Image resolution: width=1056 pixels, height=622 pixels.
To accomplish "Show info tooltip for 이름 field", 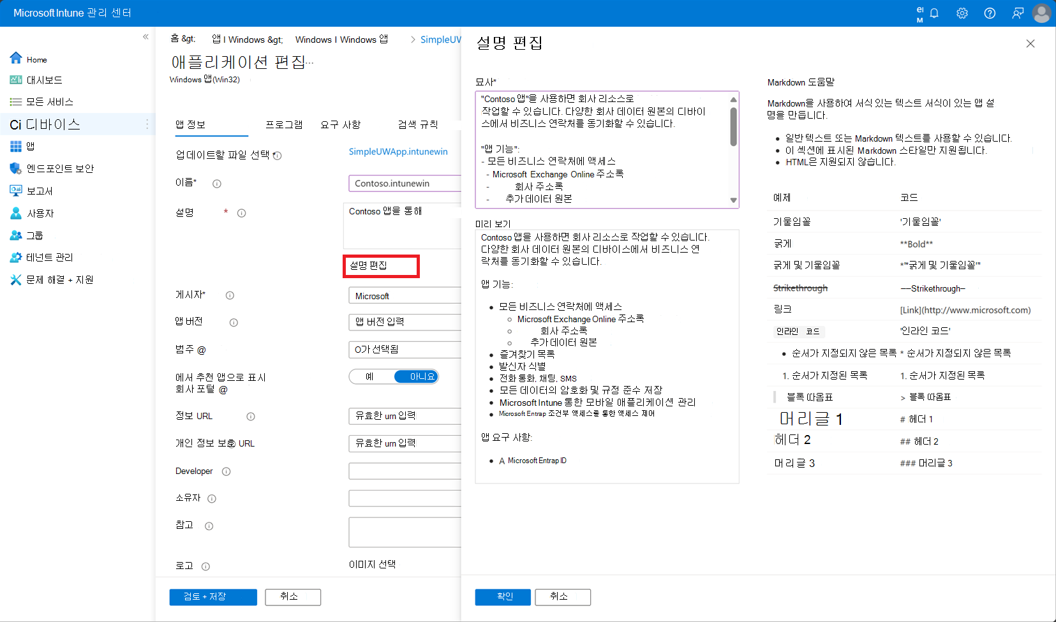I will point(217,184).
